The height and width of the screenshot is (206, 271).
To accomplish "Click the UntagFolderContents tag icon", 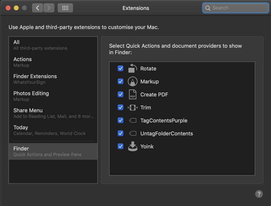I will (x=132, y=133).
